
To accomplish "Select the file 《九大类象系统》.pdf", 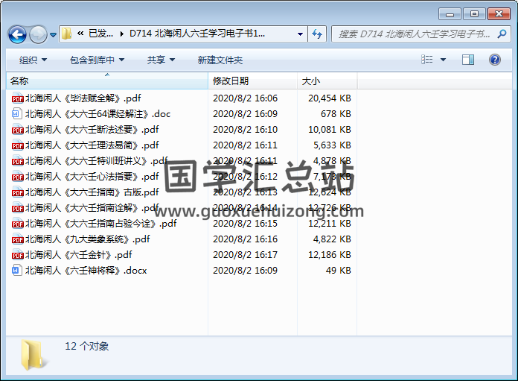I will (x=88, y=239).
